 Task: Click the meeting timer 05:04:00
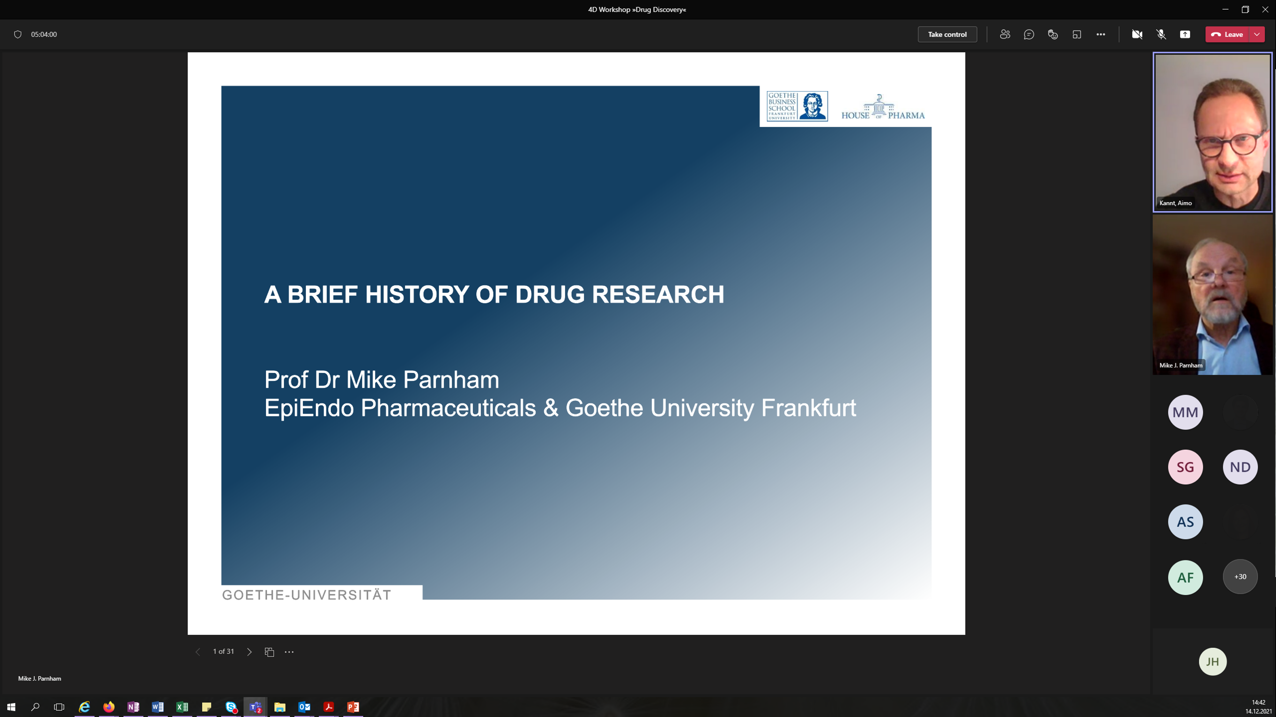44,34
